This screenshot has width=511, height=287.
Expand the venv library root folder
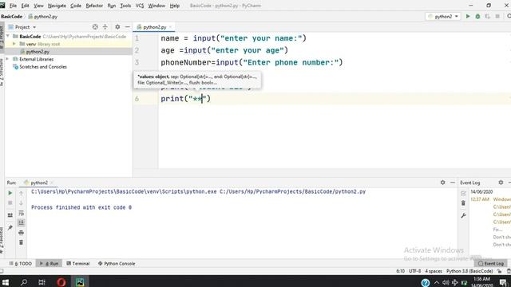pos(14,44)
